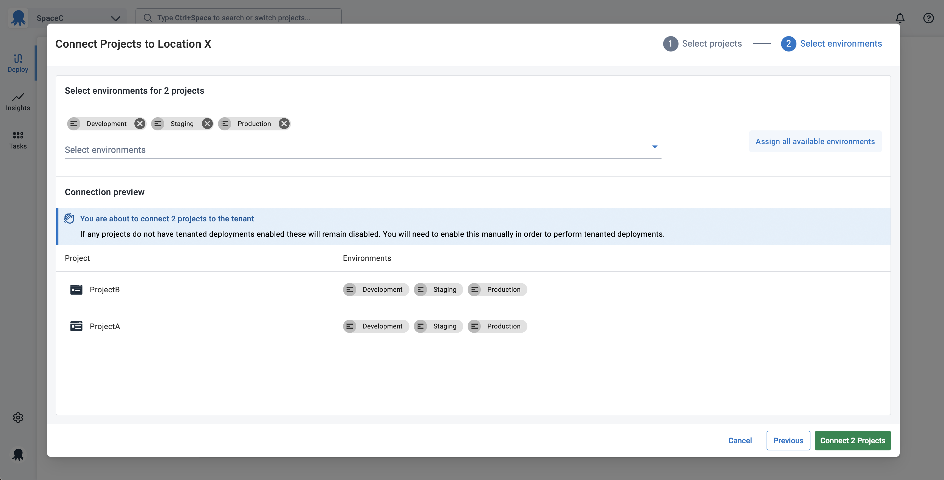Open the settings gear icon
Viewport: 944px width, 480px height.
point(18,417)
